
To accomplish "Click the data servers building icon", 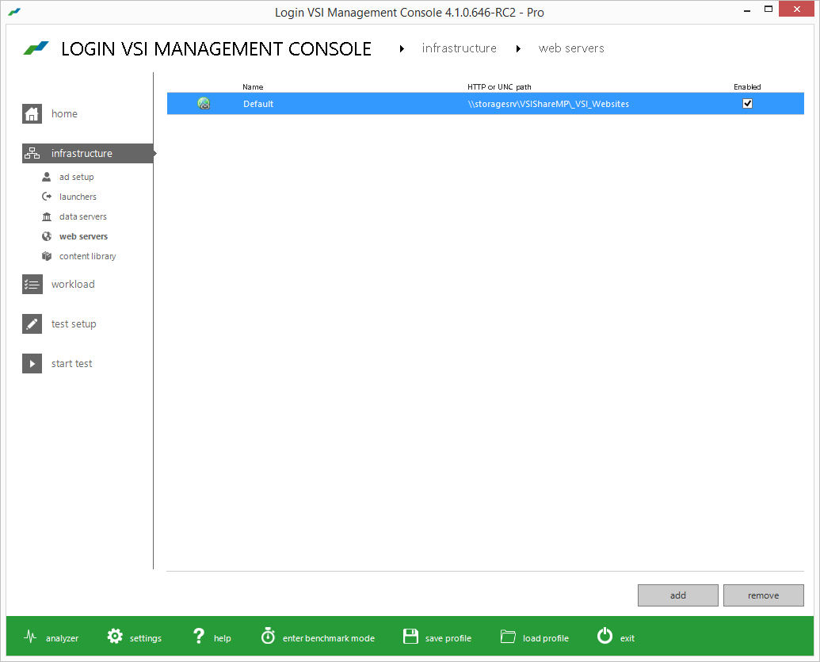I will pos(47,216).
